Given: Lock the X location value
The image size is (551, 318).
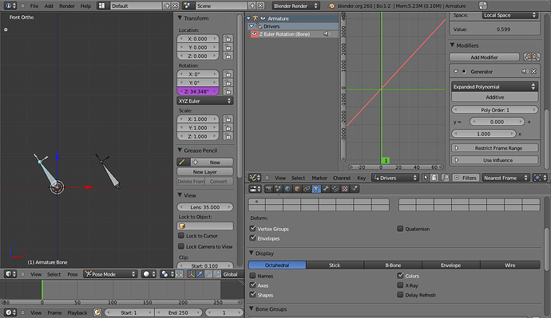Looking at the screenshot, I should pyautogui.click(x=228, y=38).
